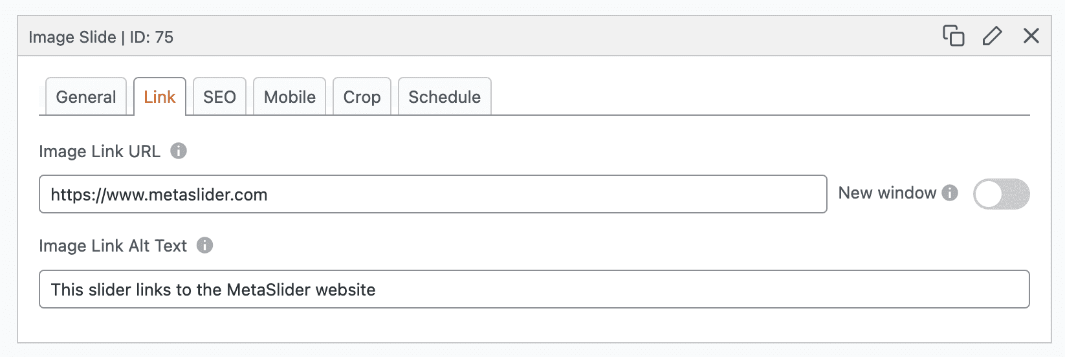Click info icon beside Image Link URL

click(x=179, y=151)
